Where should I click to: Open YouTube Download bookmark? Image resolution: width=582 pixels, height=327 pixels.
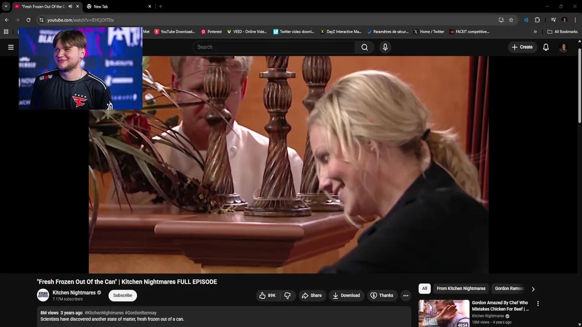(x=175, y=32)
